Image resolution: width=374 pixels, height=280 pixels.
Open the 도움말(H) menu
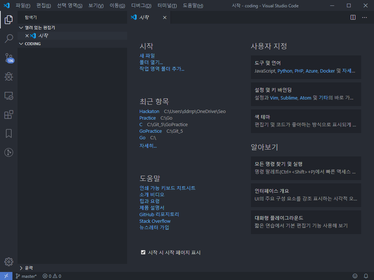click(193, 5)
